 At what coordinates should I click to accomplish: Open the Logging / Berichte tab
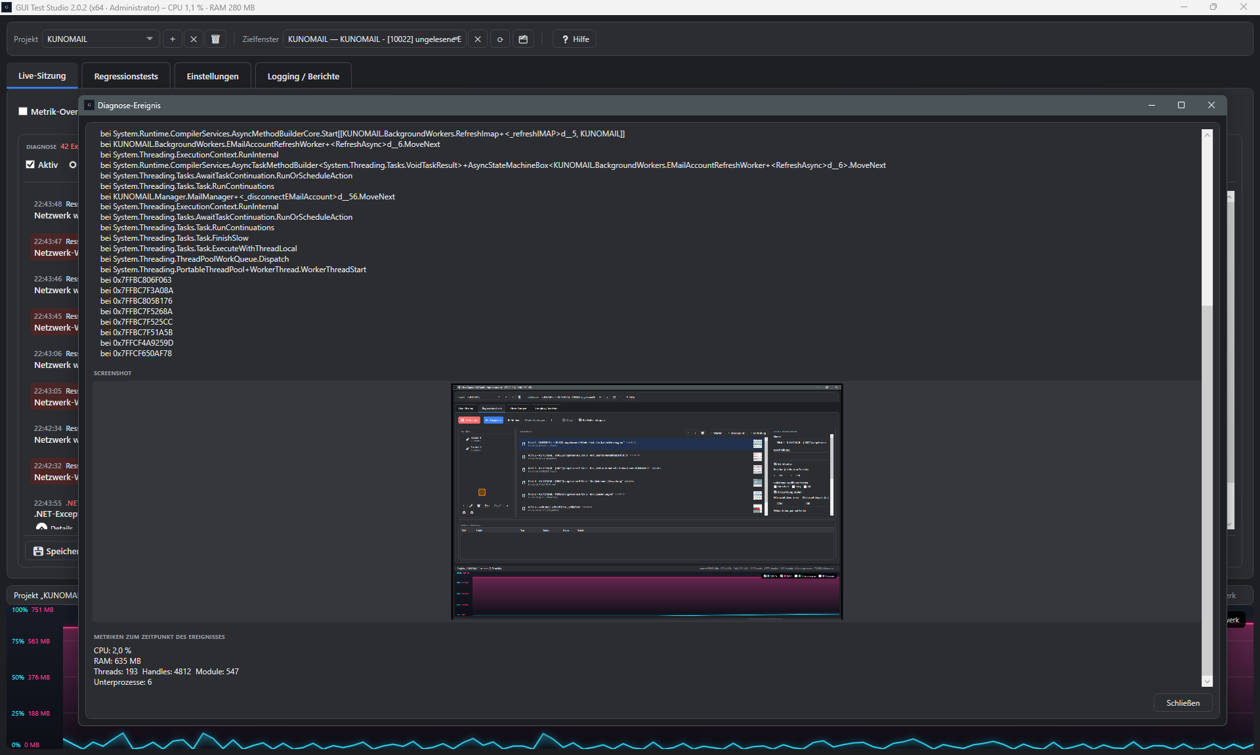click(303, 76)
